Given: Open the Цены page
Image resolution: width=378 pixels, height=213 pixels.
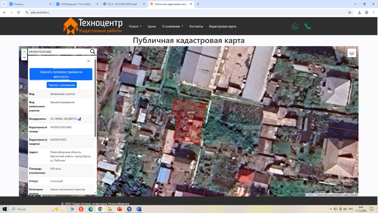Looking at the screenshot, I should (152, 26).
